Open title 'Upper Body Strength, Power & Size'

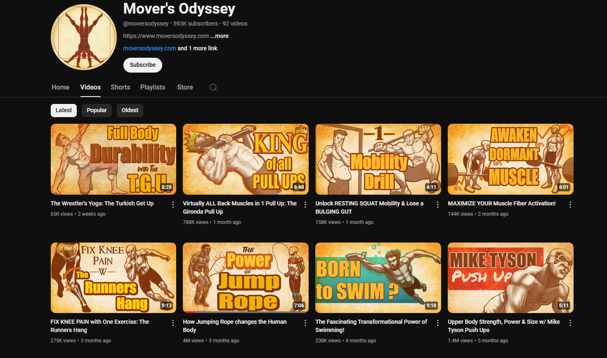(504, 326)
